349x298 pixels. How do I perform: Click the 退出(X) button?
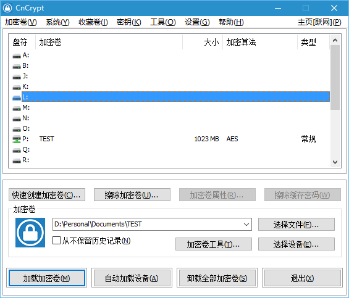[x=302, y=278]
